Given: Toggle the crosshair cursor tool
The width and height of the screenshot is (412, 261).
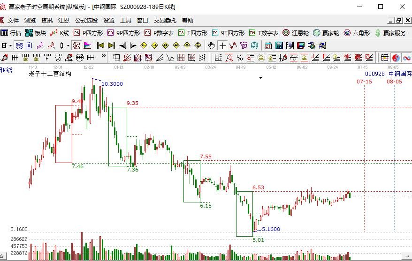Looking at the screenshot, I should pyautogui.click(x=222, y=45).
